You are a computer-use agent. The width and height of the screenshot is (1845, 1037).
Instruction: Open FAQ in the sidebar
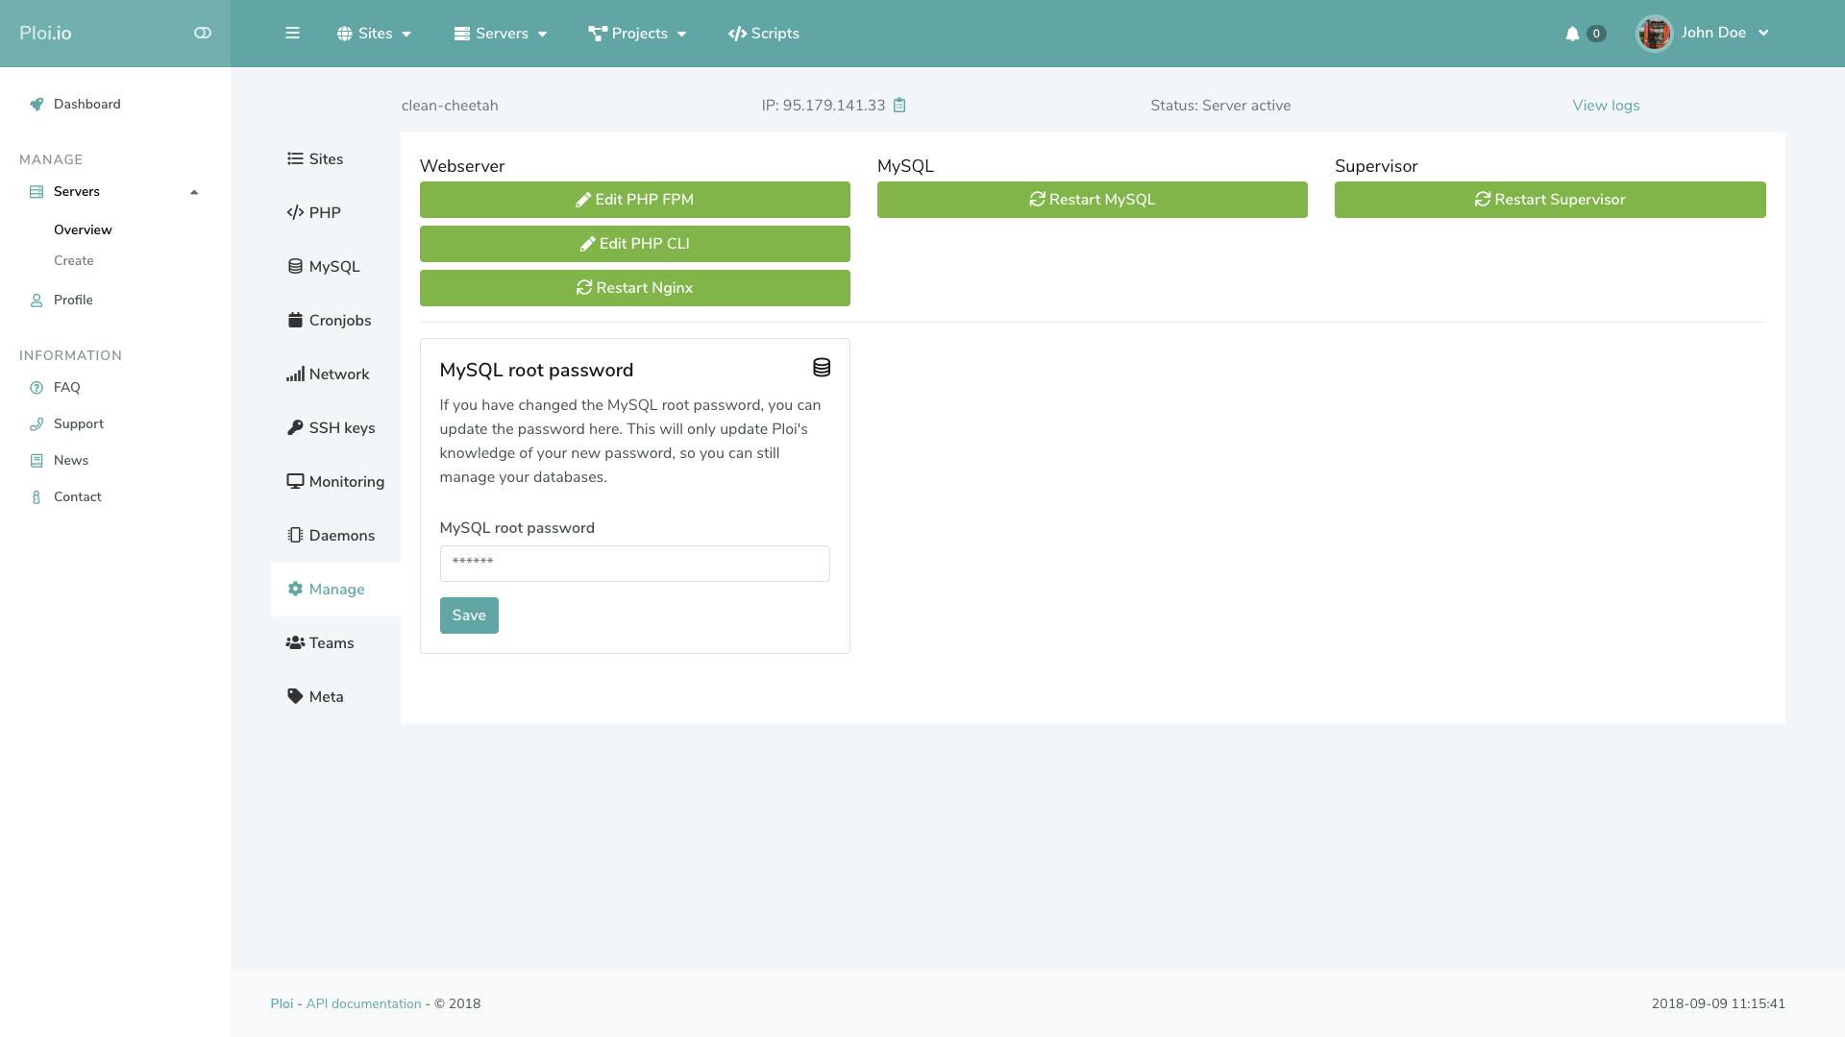[x=67, y=388]
